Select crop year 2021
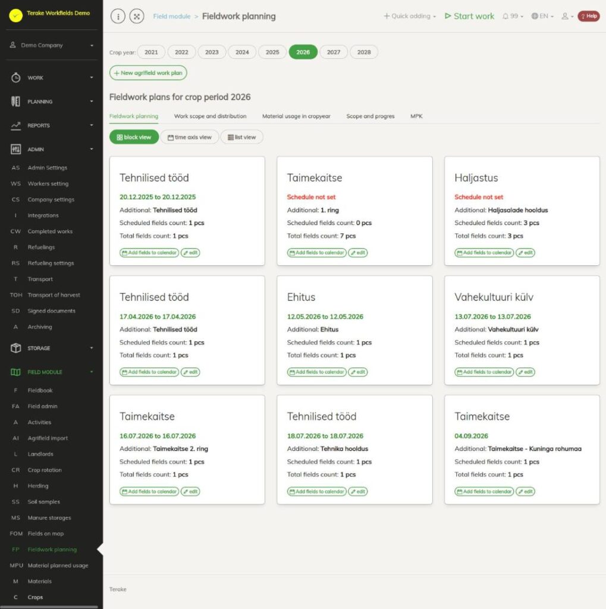 click(151, 52)
